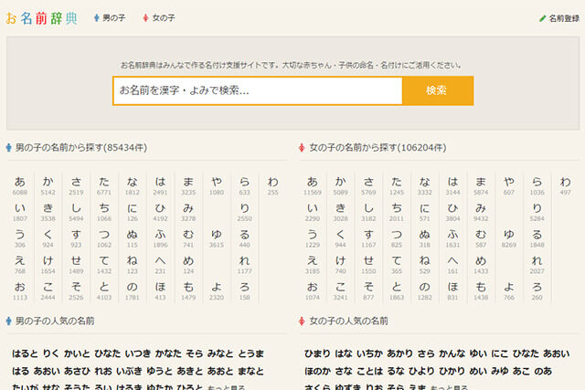Screen dimensions: 585x390
Task: Open the popular boys' name いつき
Action: 138,353
